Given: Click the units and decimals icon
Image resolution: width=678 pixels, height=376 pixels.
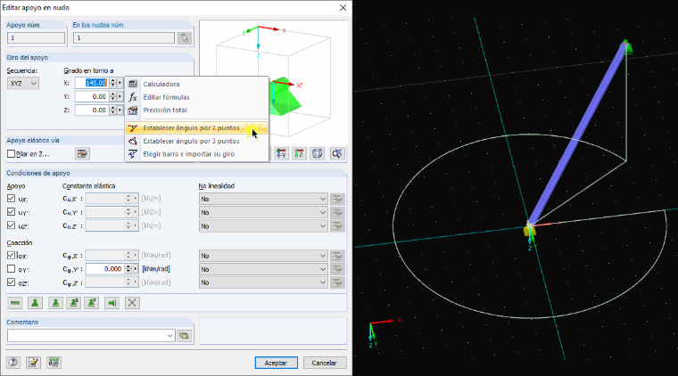Looking at the screenshot, I should click(x=54, y=362).
